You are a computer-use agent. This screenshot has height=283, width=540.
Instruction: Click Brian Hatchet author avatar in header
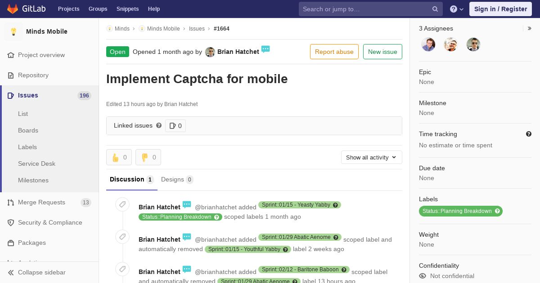click(x=210, y=52)
